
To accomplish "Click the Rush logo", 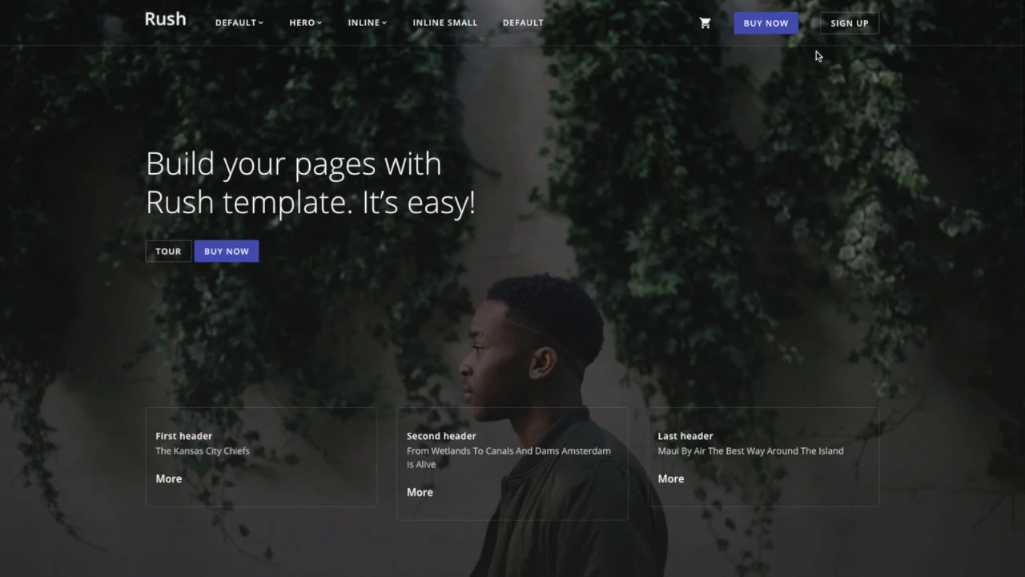I will pos(165,19).
